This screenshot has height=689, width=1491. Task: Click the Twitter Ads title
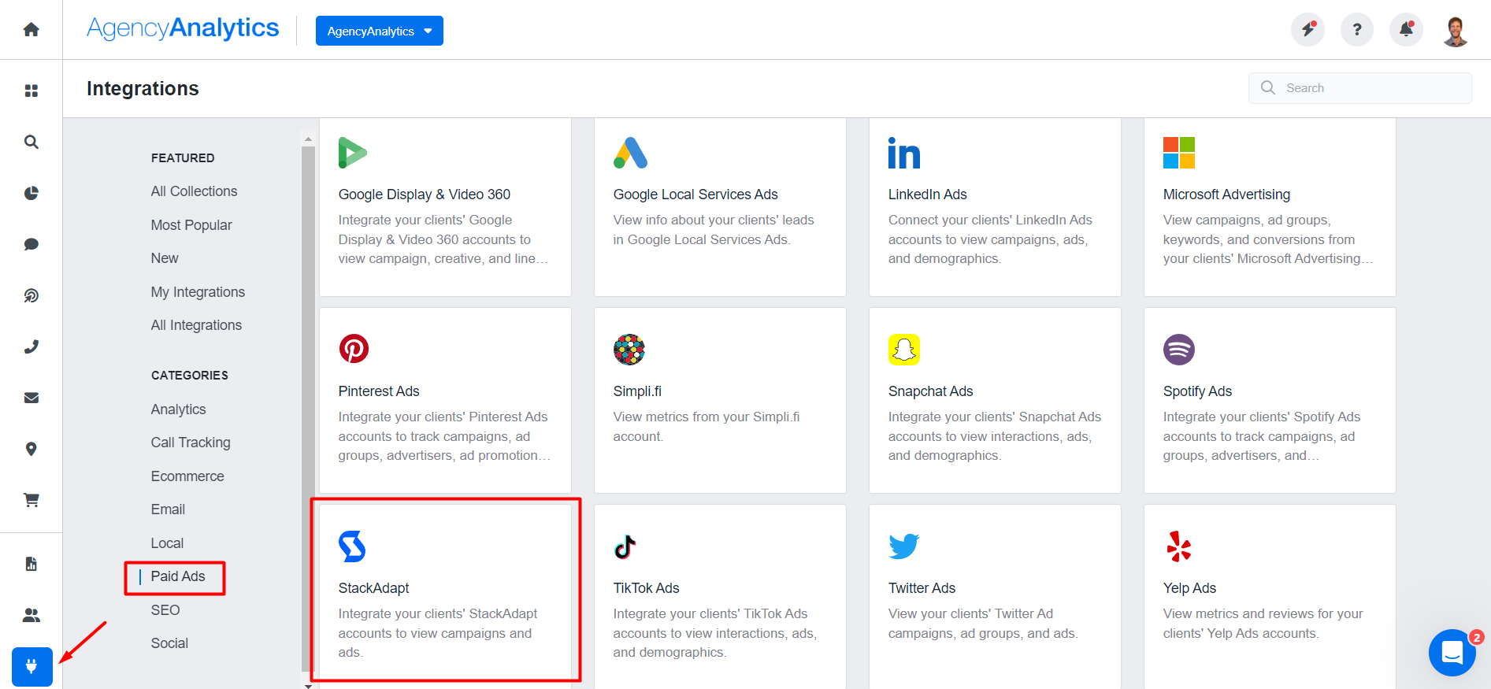point(922,588)
